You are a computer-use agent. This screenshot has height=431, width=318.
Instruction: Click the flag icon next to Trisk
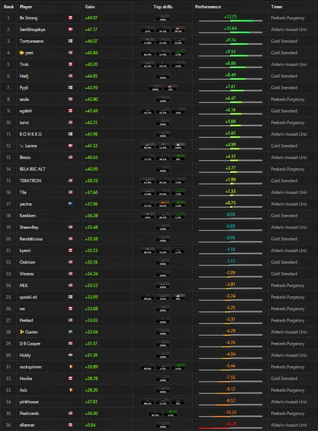pyautogui.click(x=70, y=64)
